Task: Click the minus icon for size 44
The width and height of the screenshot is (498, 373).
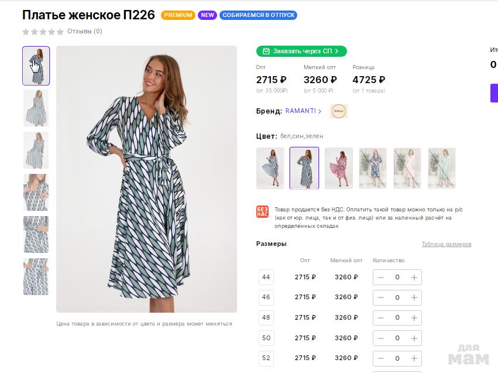Action: 381,278
